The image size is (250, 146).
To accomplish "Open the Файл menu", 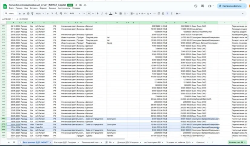I will coord(11,8).
